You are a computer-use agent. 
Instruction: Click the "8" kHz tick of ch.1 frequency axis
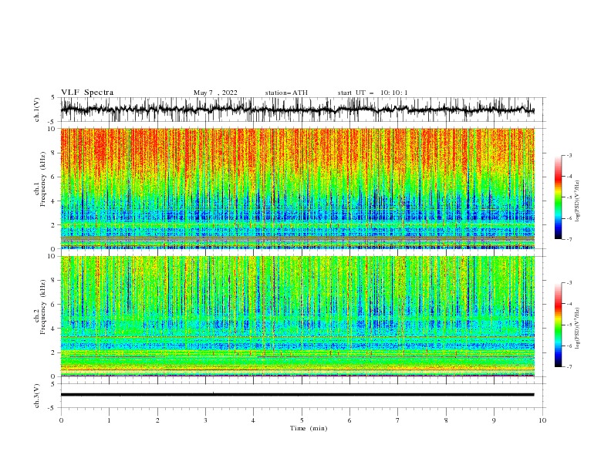(x=53, y=153)
